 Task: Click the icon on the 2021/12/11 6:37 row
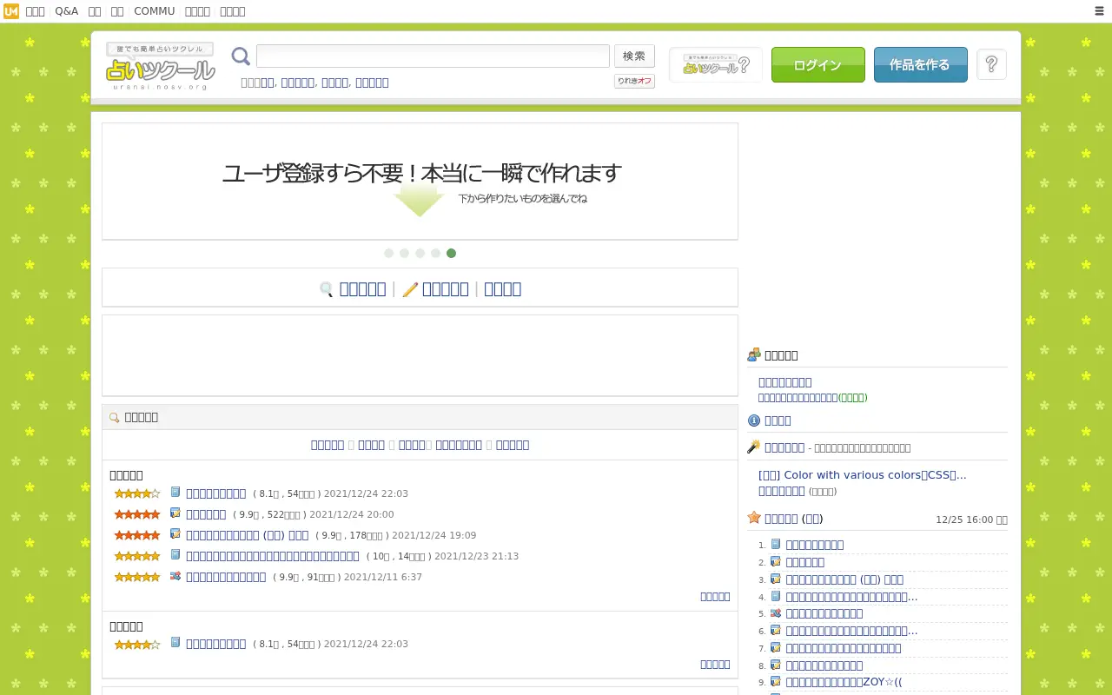[x=175, y=575]
